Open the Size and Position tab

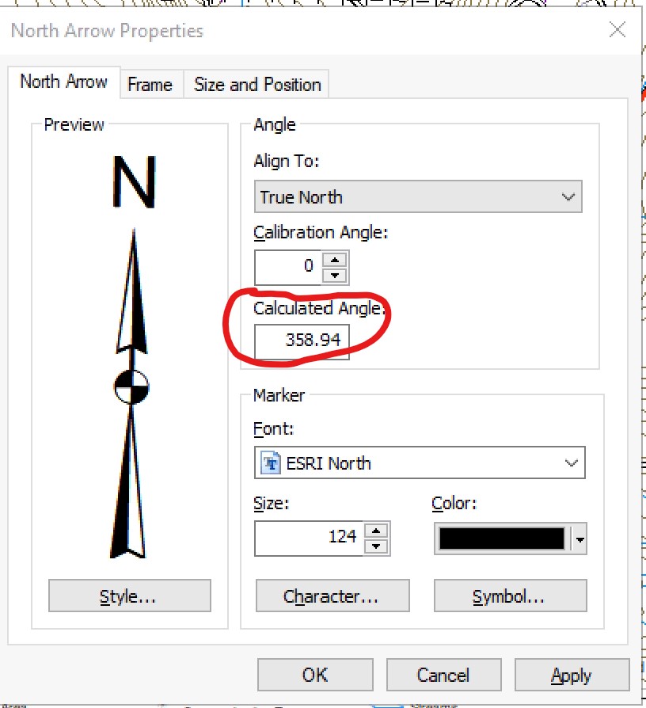coord(256,84)
